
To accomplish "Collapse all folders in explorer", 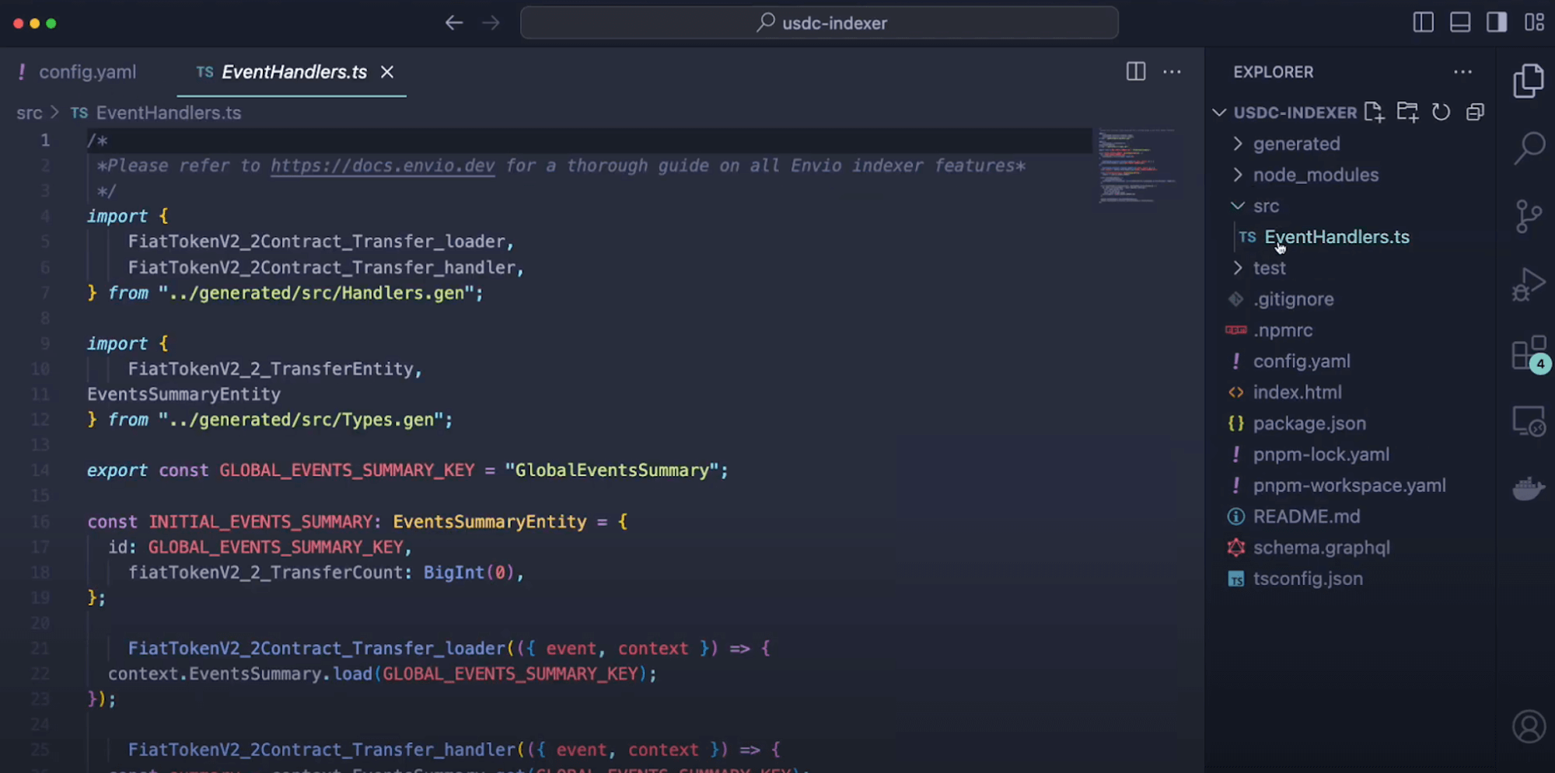I will (1475, 113).
